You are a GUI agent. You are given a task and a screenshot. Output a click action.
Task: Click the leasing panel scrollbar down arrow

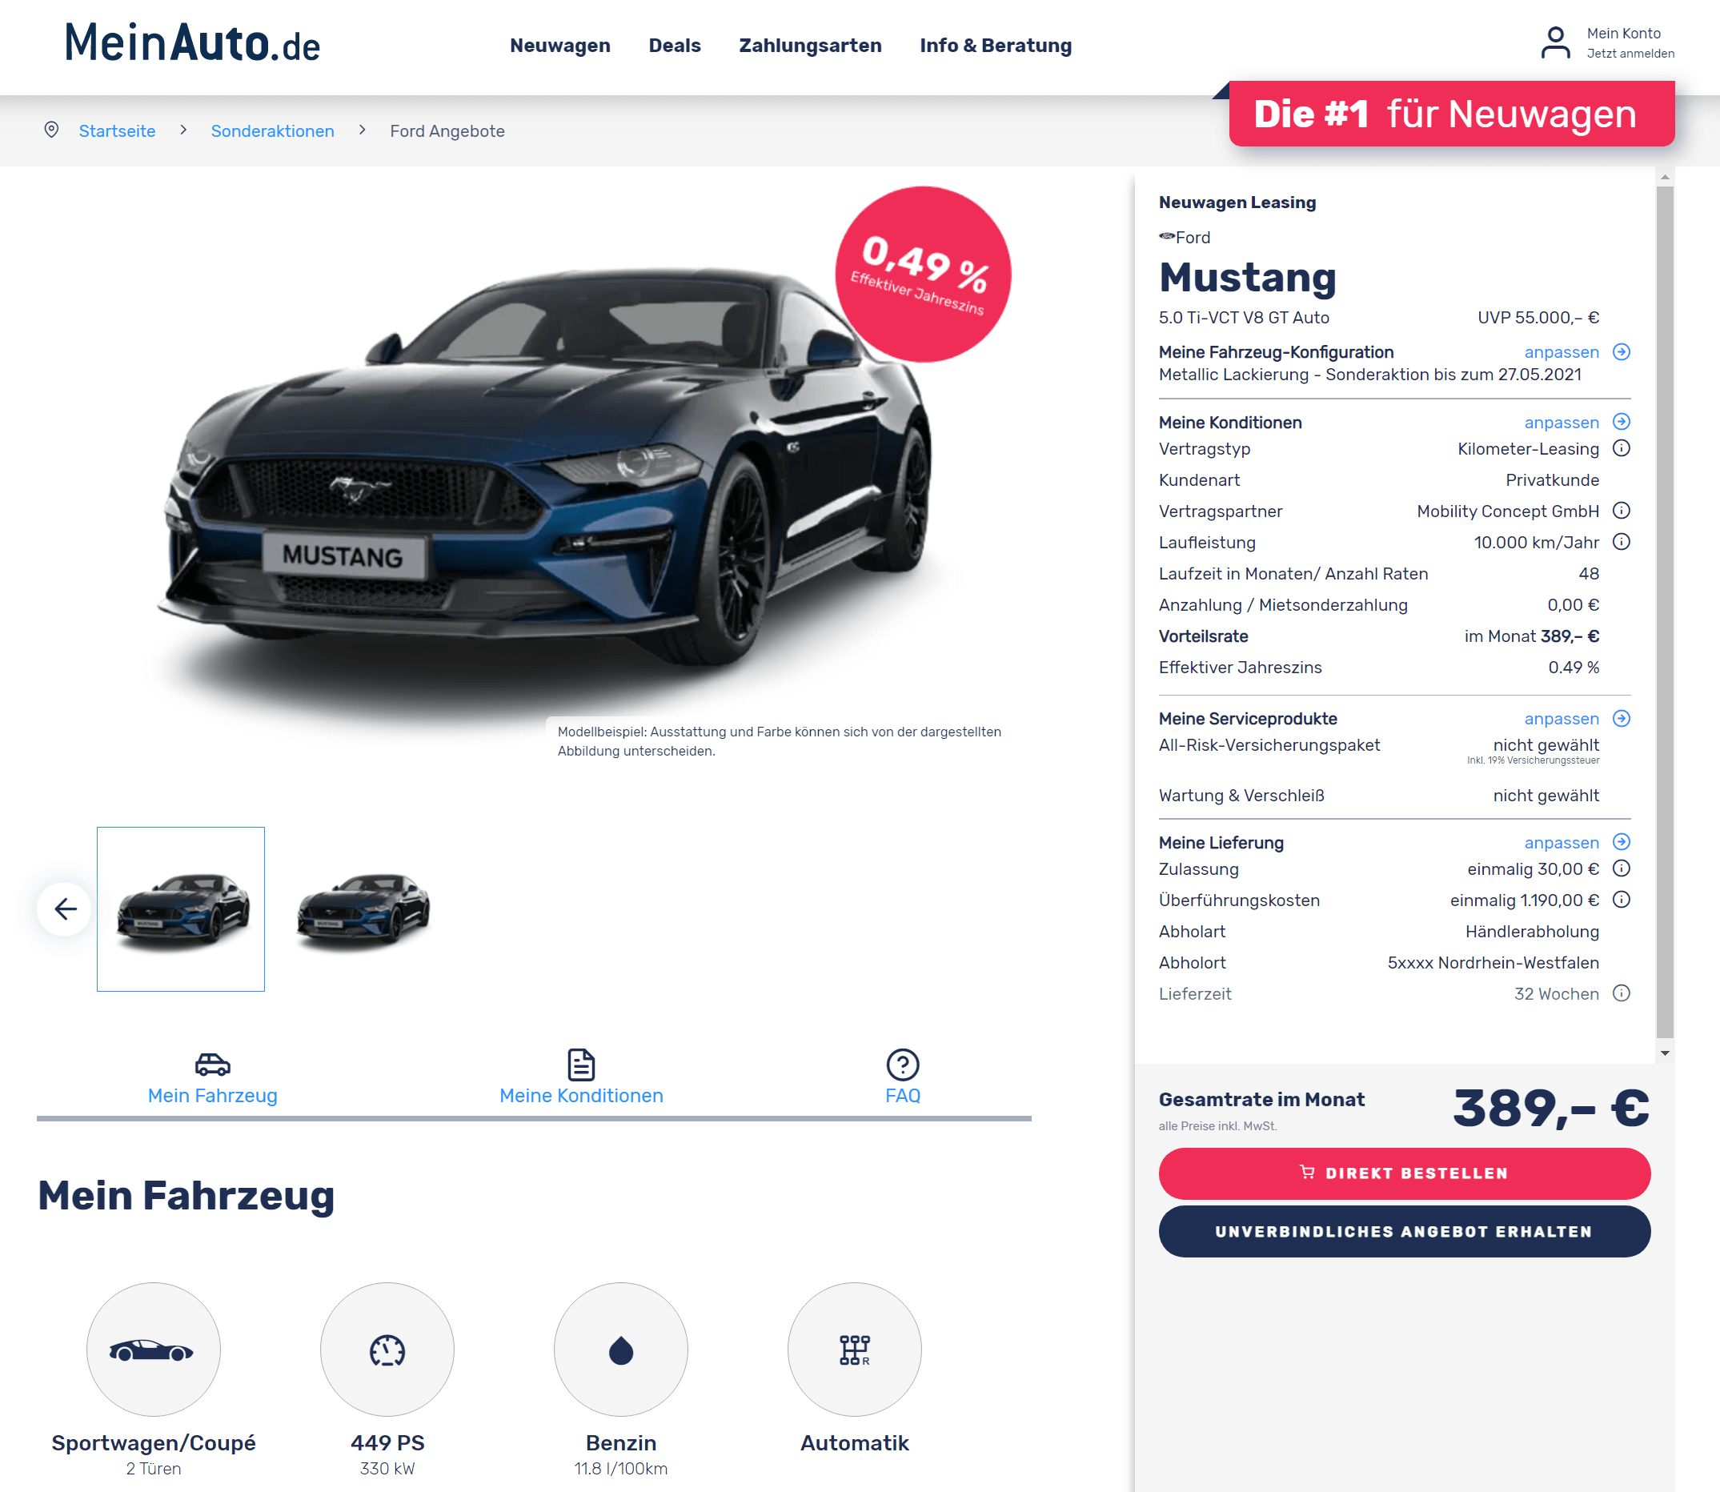coord(1664,1053)
